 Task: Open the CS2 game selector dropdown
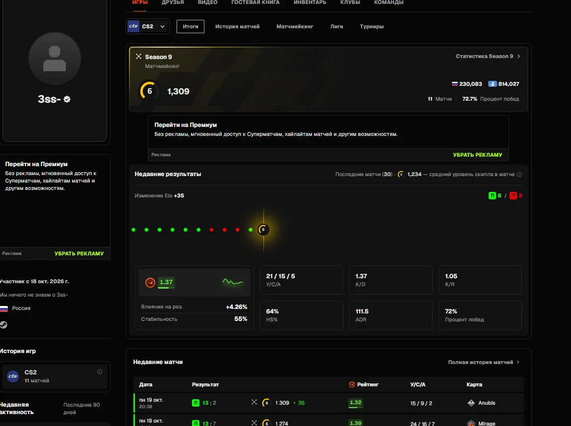147,26
